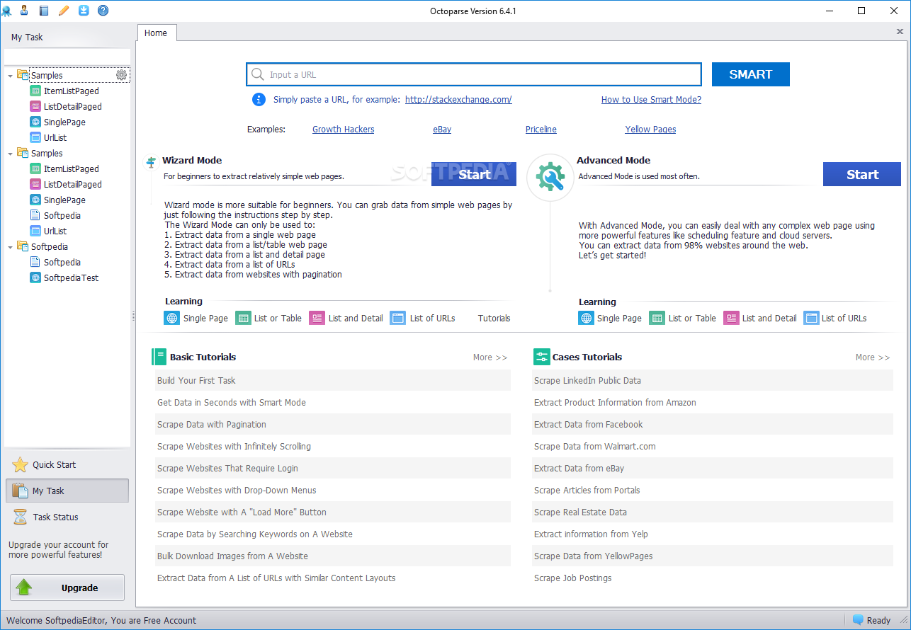
Task: Select the SoftpediaTest task
Action: pyautogui.click(x=71, y=277)
